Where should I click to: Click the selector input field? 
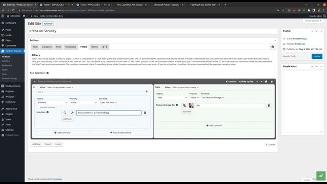tap(109, 112)
